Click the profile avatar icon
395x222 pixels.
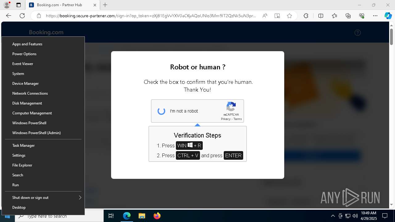click(x=6, y=5)
